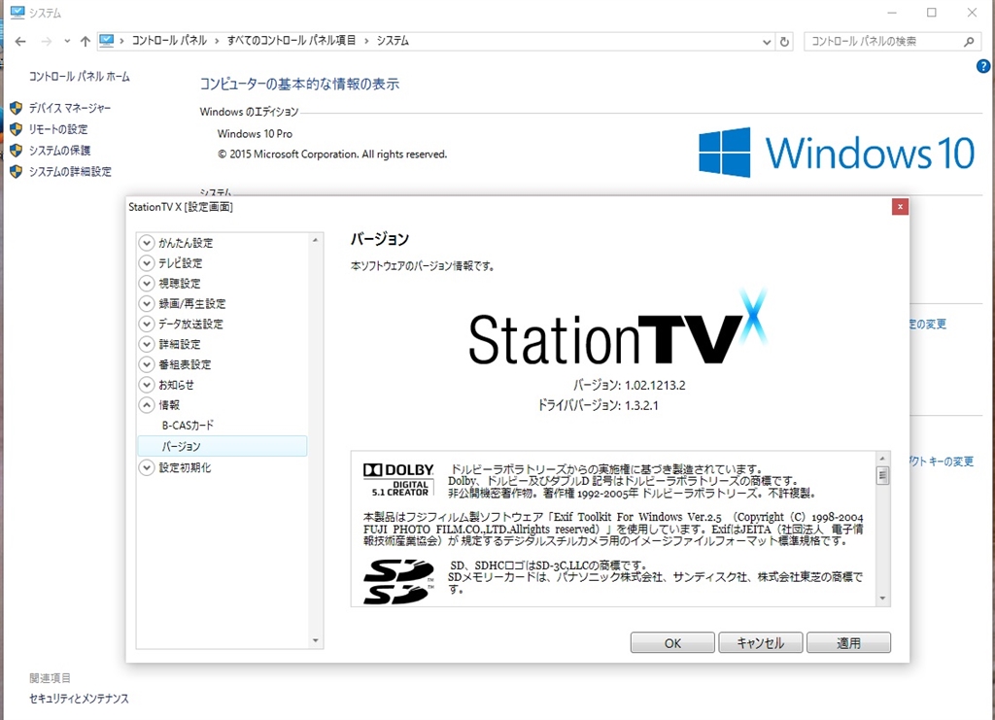Close the StationTV X settings dialog
The image size is (995, 720).
[x=900, y=207]
